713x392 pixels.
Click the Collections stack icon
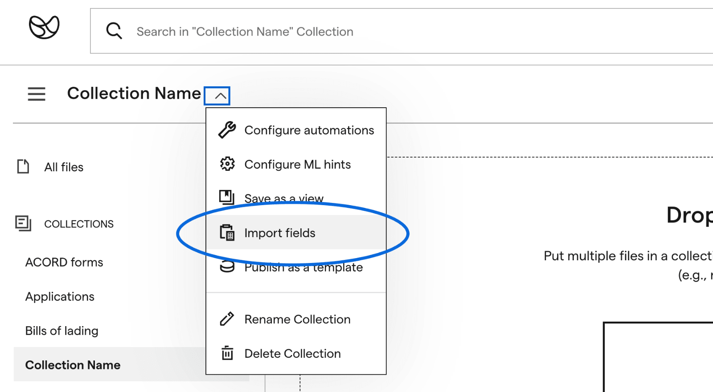click(23, 223)
